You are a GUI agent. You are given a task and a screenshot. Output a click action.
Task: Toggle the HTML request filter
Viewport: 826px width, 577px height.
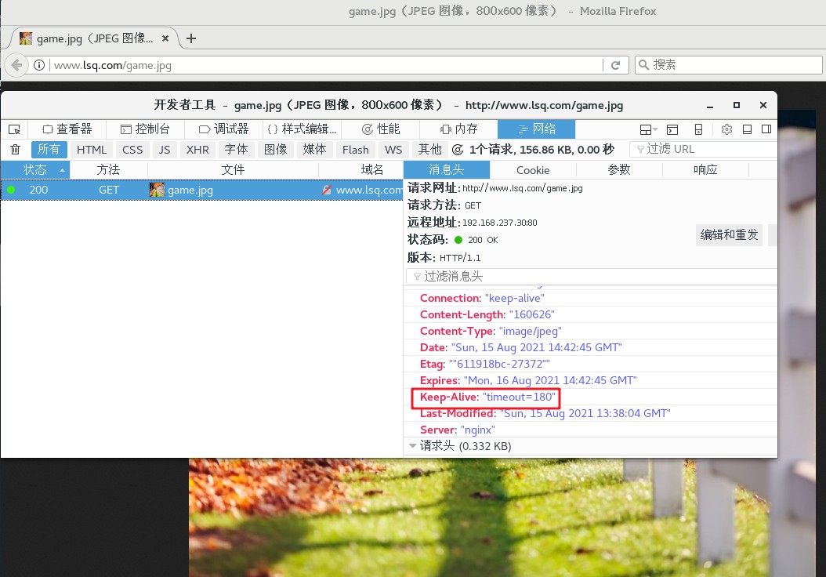(92, 150)
